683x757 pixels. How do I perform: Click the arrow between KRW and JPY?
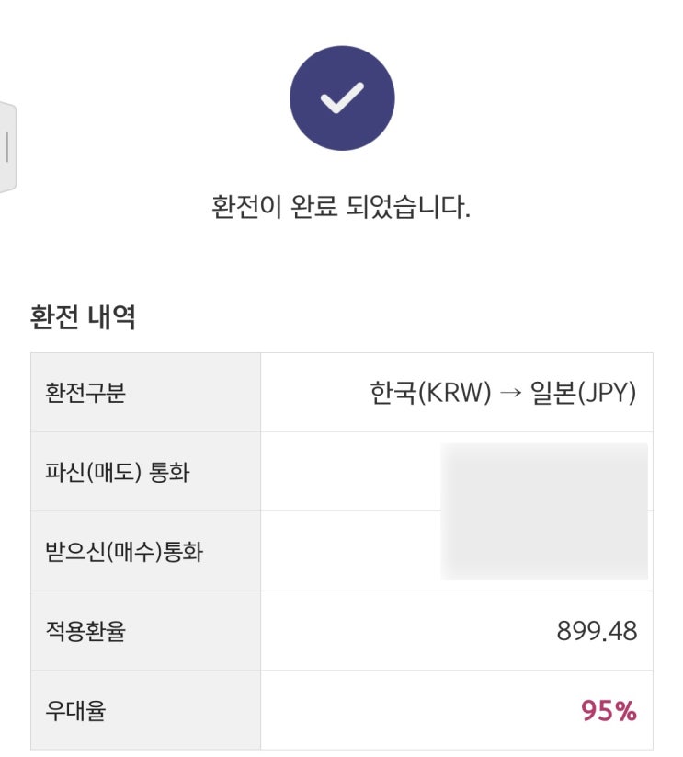point(510,394)
